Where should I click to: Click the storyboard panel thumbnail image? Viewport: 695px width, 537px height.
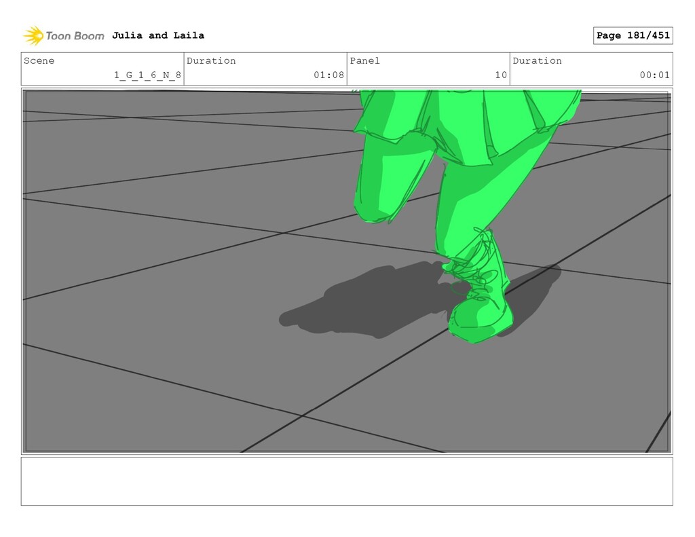tap(347, 271)
